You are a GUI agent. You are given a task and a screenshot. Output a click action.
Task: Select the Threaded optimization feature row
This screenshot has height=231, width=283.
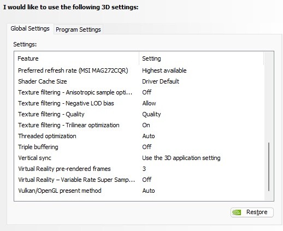point(139,136)
